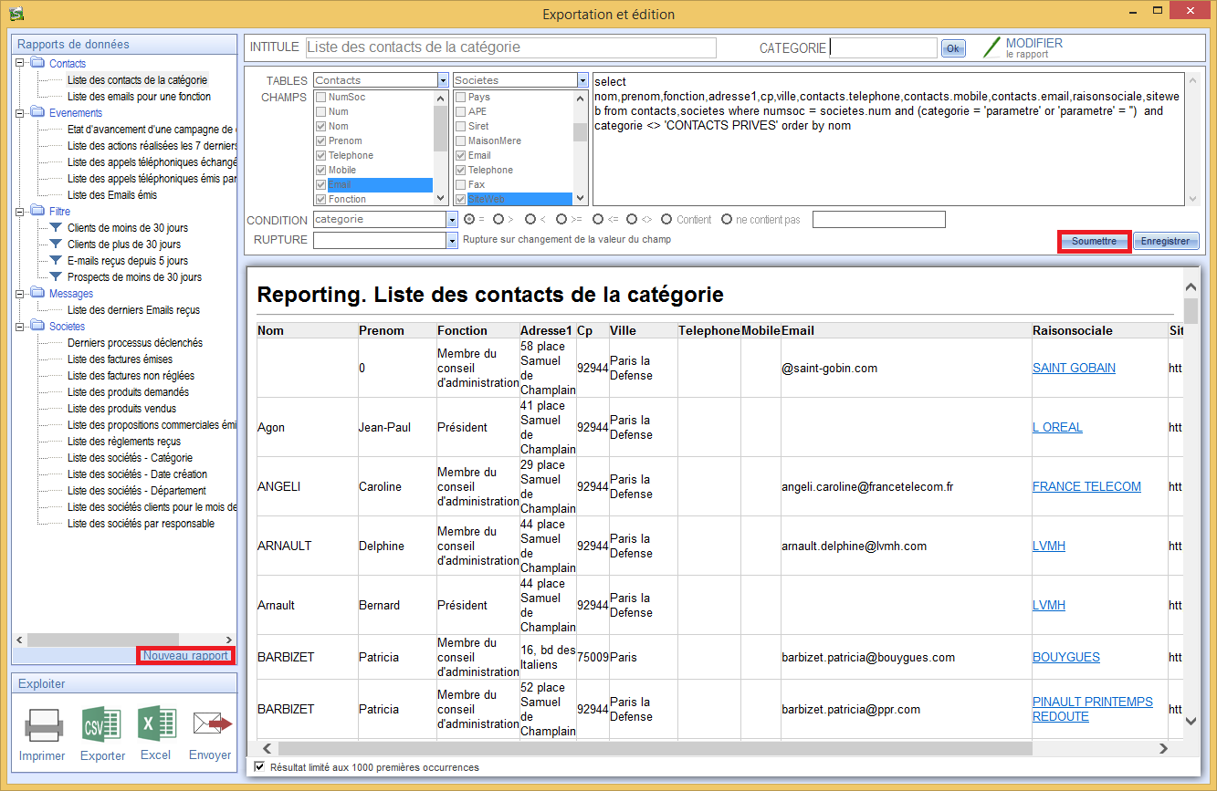Click the condition value input field

pos(878,219)
